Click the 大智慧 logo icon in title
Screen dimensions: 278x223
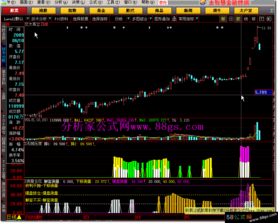(x=203, y=3)
